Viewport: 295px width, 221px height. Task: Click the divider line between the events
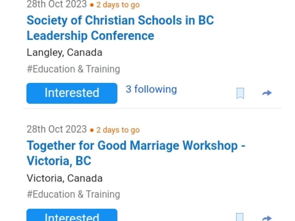coord(152,108)
